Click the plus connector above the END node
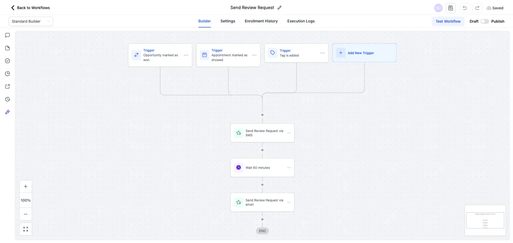Screen dimensions: 513x243 (x=262, y=220)
